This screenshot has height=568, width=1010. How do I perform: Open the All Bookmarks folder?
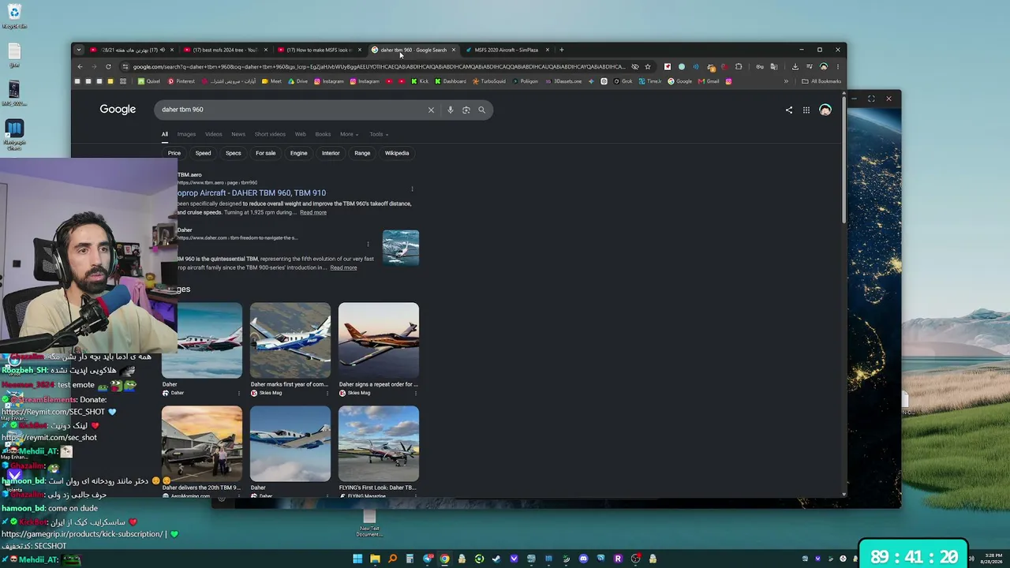click(821, 81)
